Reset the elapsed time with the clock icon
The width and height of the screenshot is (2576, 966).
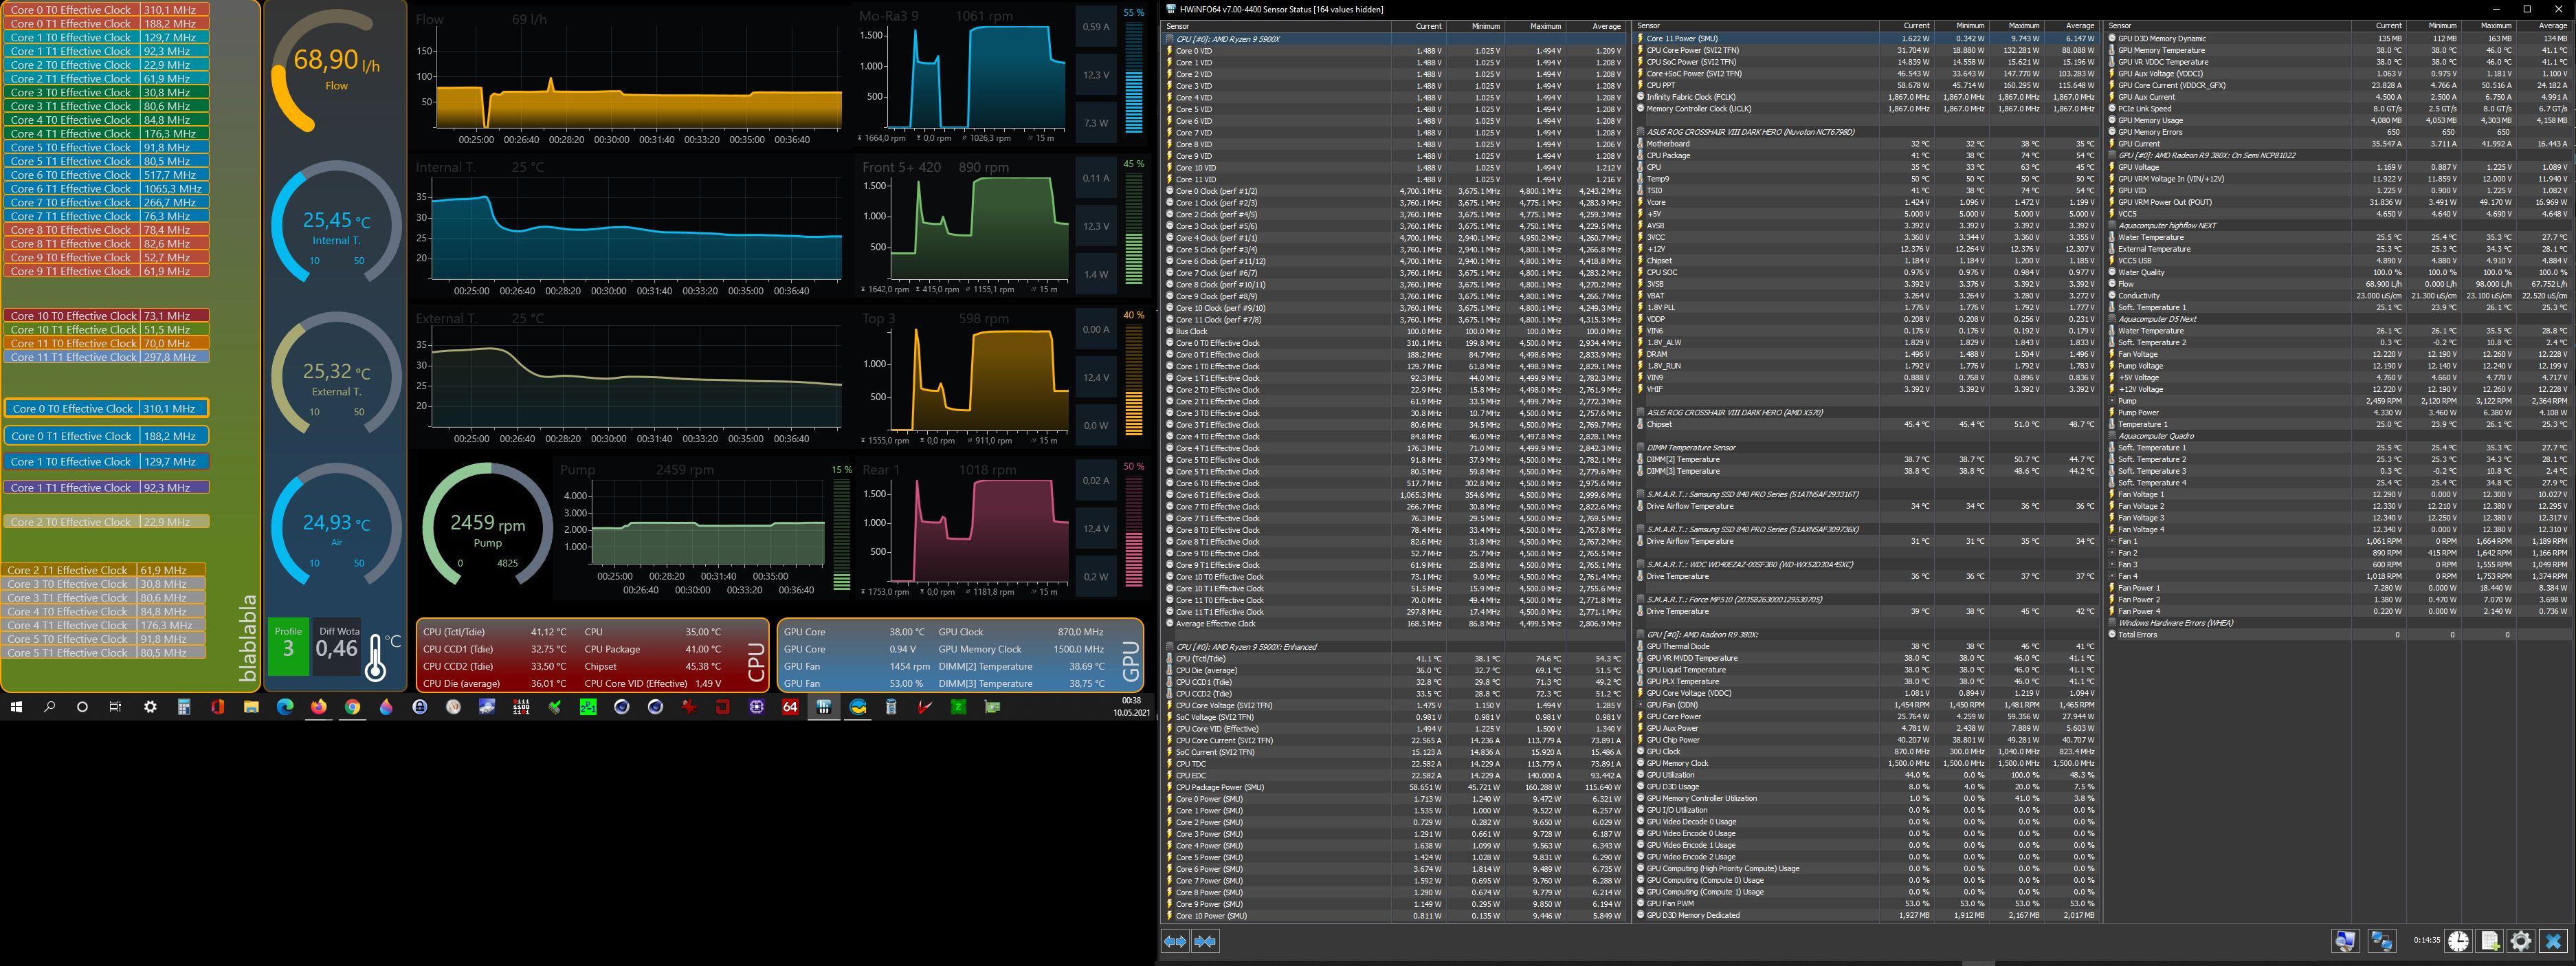[x=2458, y=941]
